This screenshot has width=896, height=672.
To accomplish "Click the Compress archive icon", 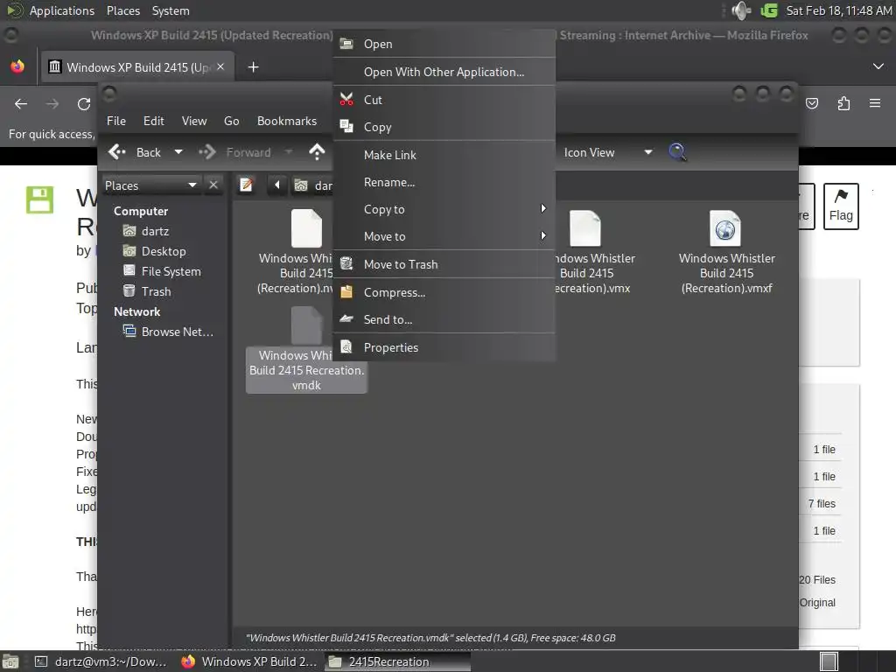I will pos(346,292).
